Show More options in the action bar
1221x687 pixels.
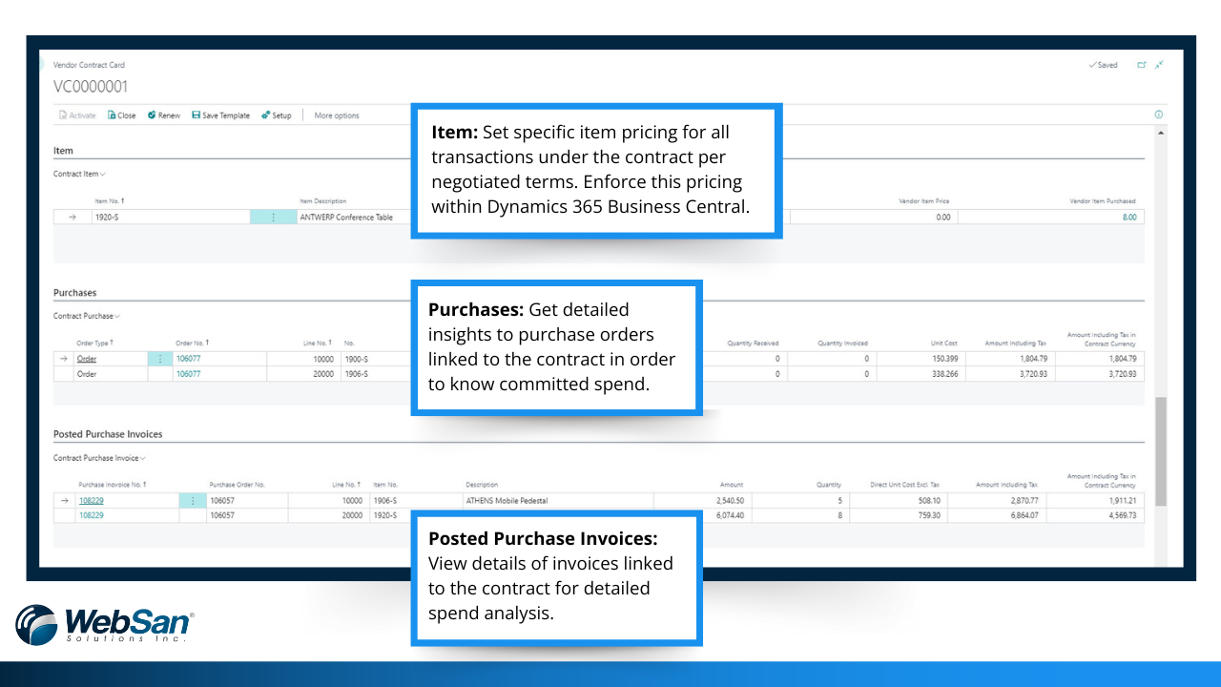[x=337, y=115]
